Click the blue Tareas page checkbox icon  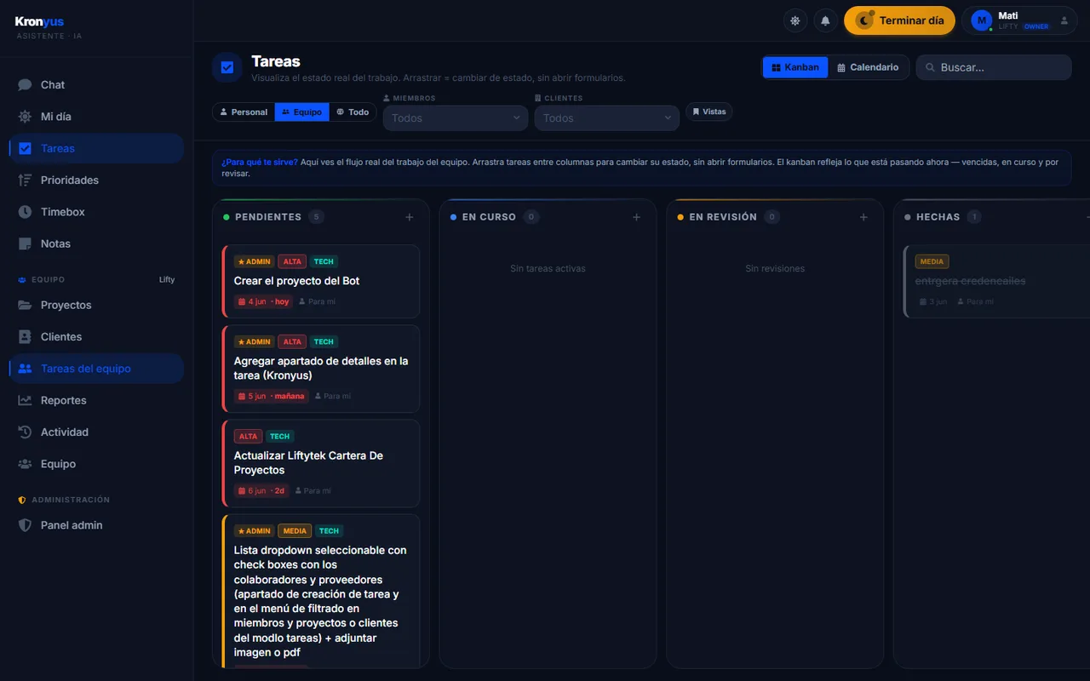click(x=227, y=68)
